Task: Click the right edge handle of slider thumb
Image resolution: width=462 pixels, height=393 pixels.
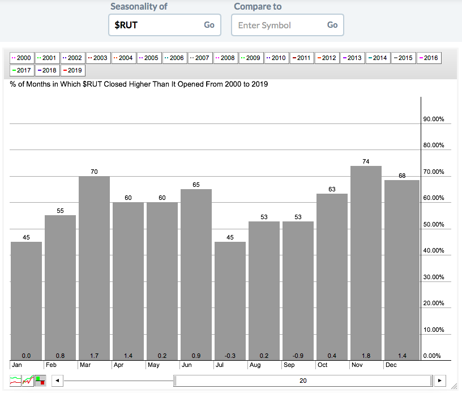Action: (x=432, y=381)
